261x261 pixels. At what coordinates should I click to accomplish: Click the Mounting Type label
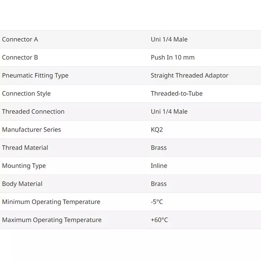click(24, 166)
